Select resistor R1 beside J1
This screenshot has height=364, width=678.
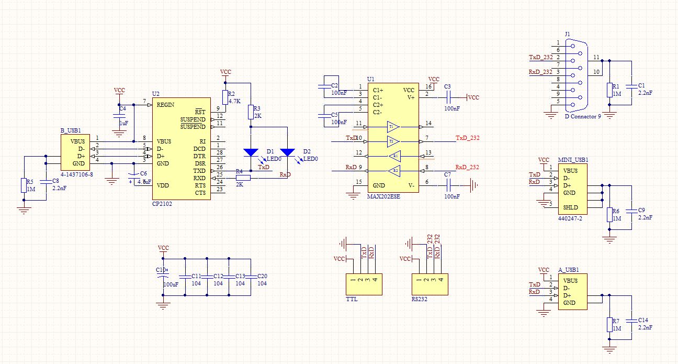609,90
